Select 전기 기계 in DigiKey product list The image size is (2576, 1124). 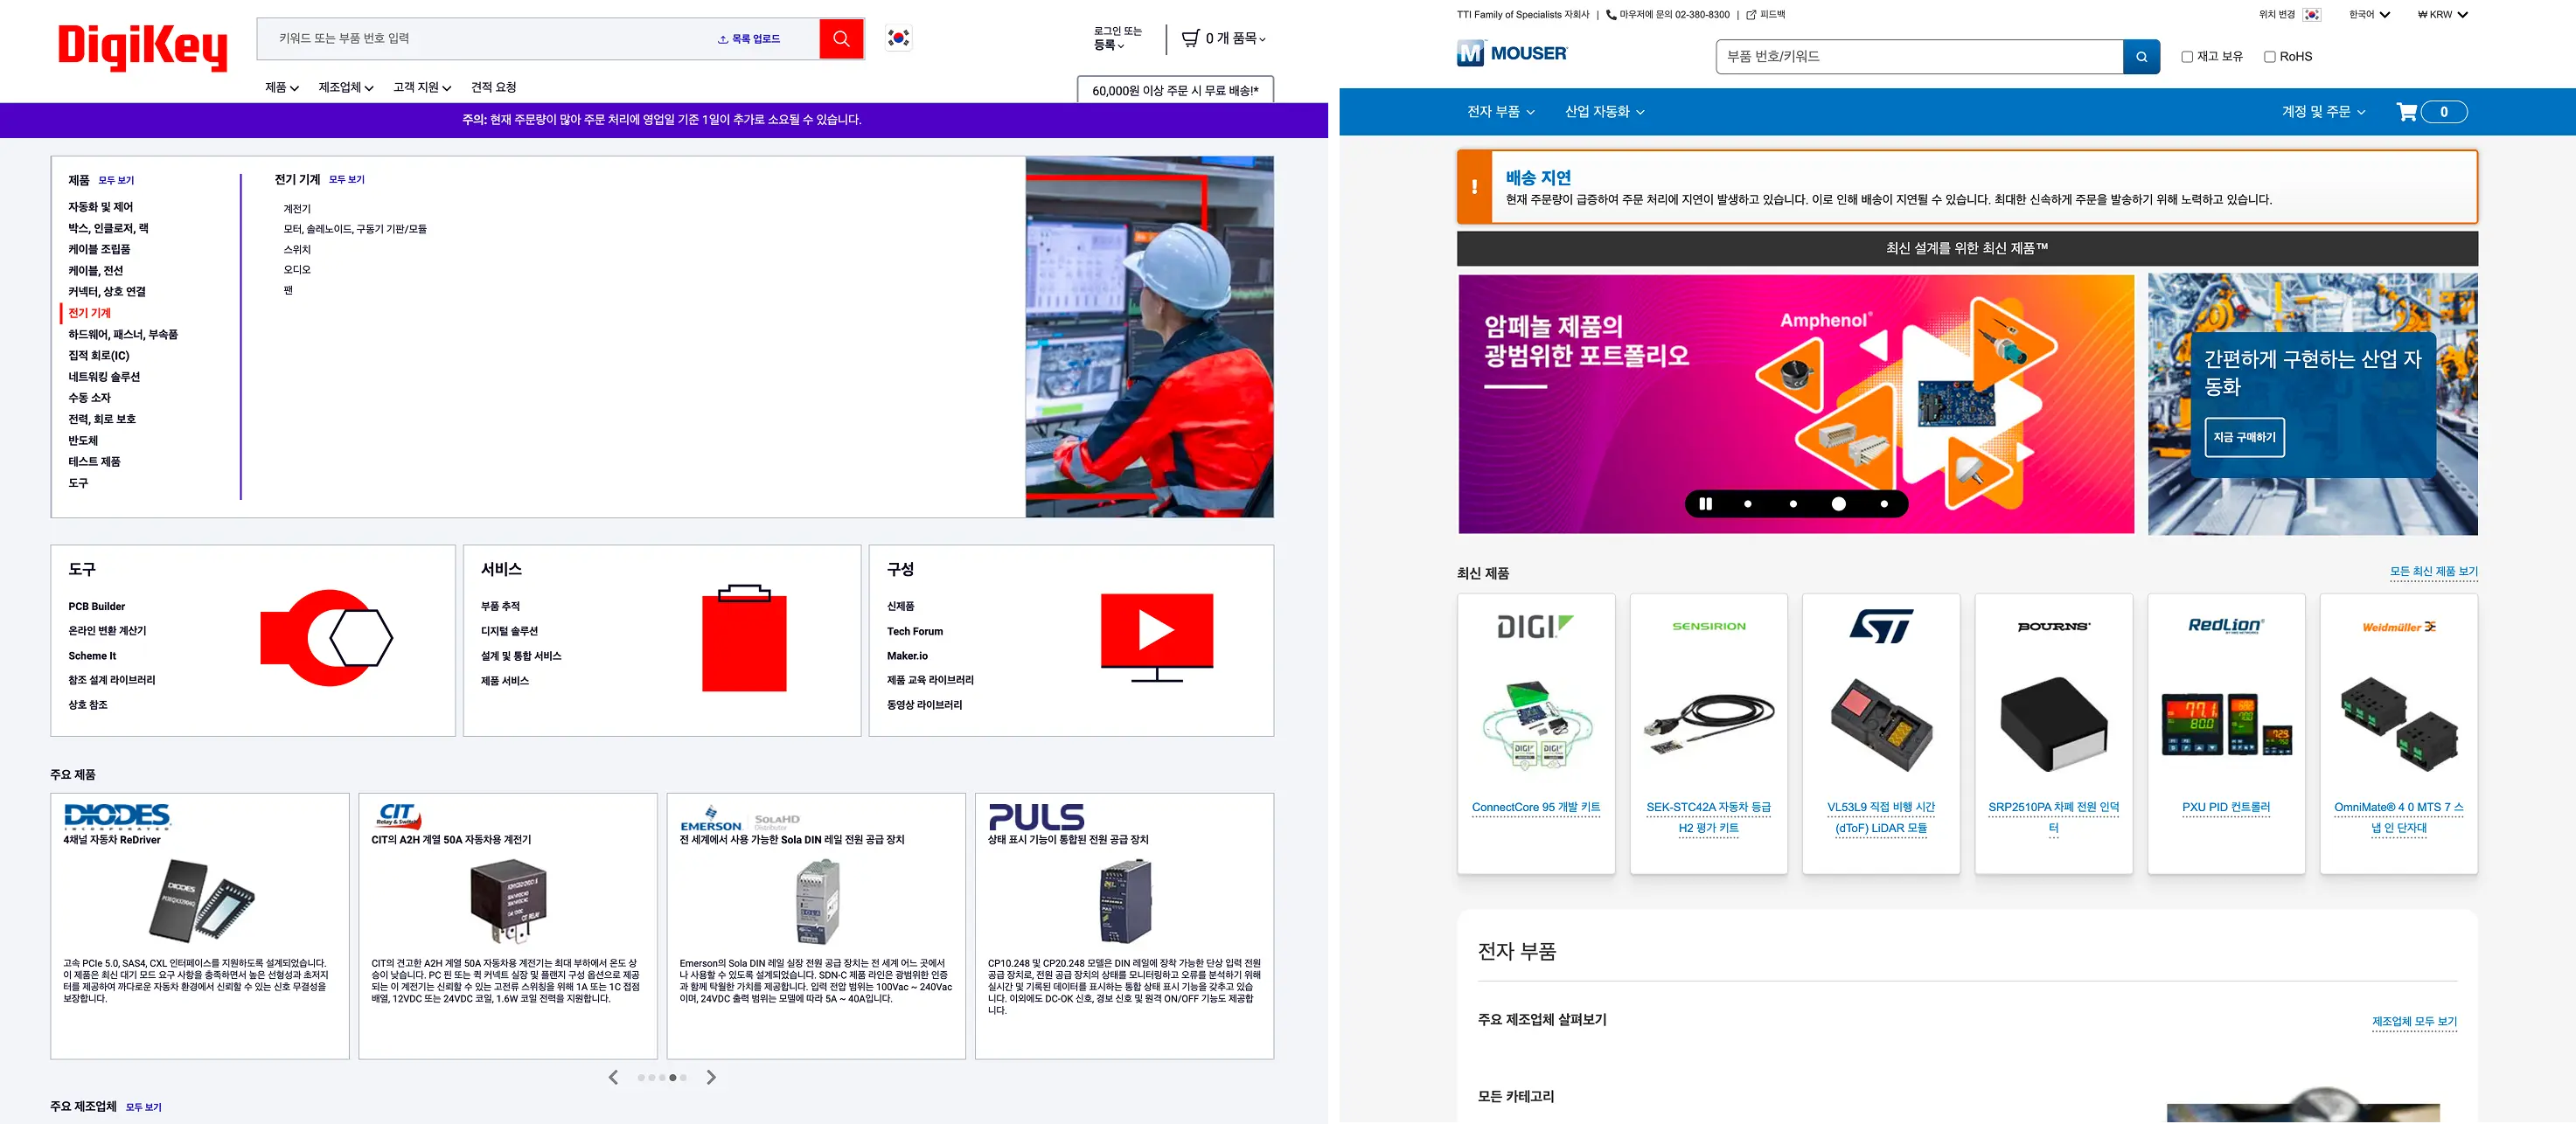coord(90,313)
